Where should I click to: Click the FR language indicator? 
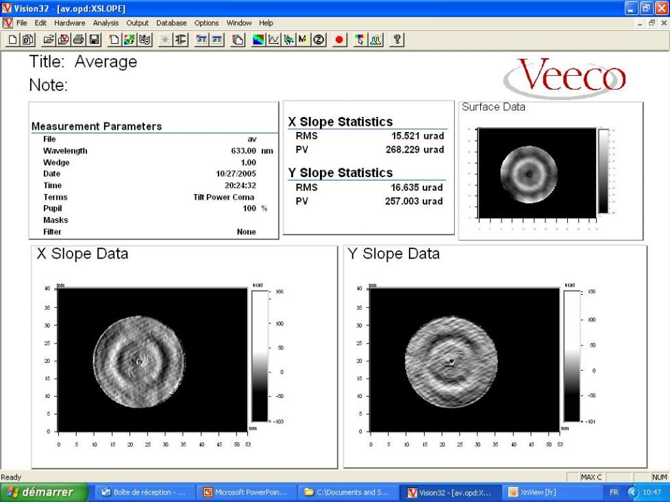(614, 492)
